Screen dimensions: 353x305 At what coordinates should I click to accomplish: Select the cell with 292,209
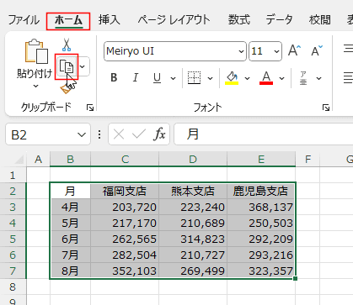(261, 239)
